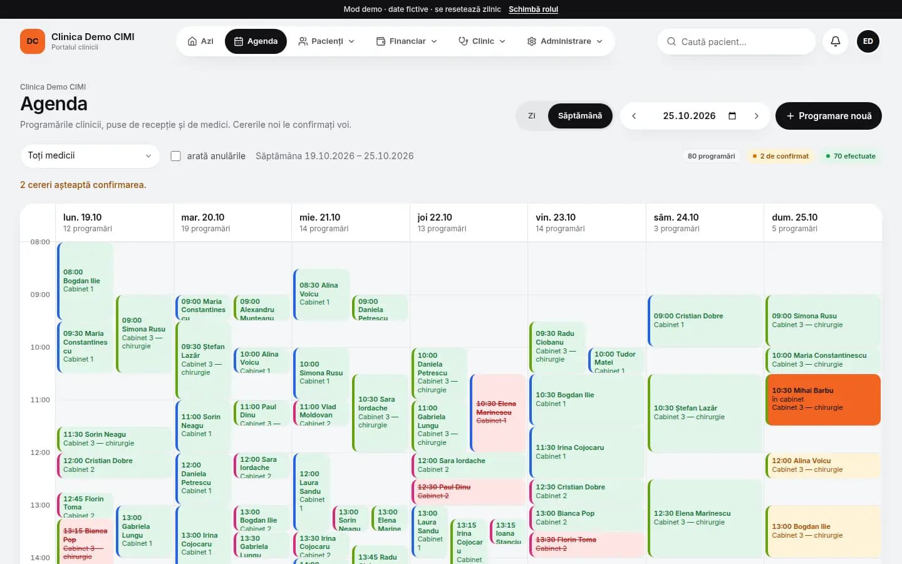Go to next week arrow
The image size is (902, 564).
[x=757, y=116]
